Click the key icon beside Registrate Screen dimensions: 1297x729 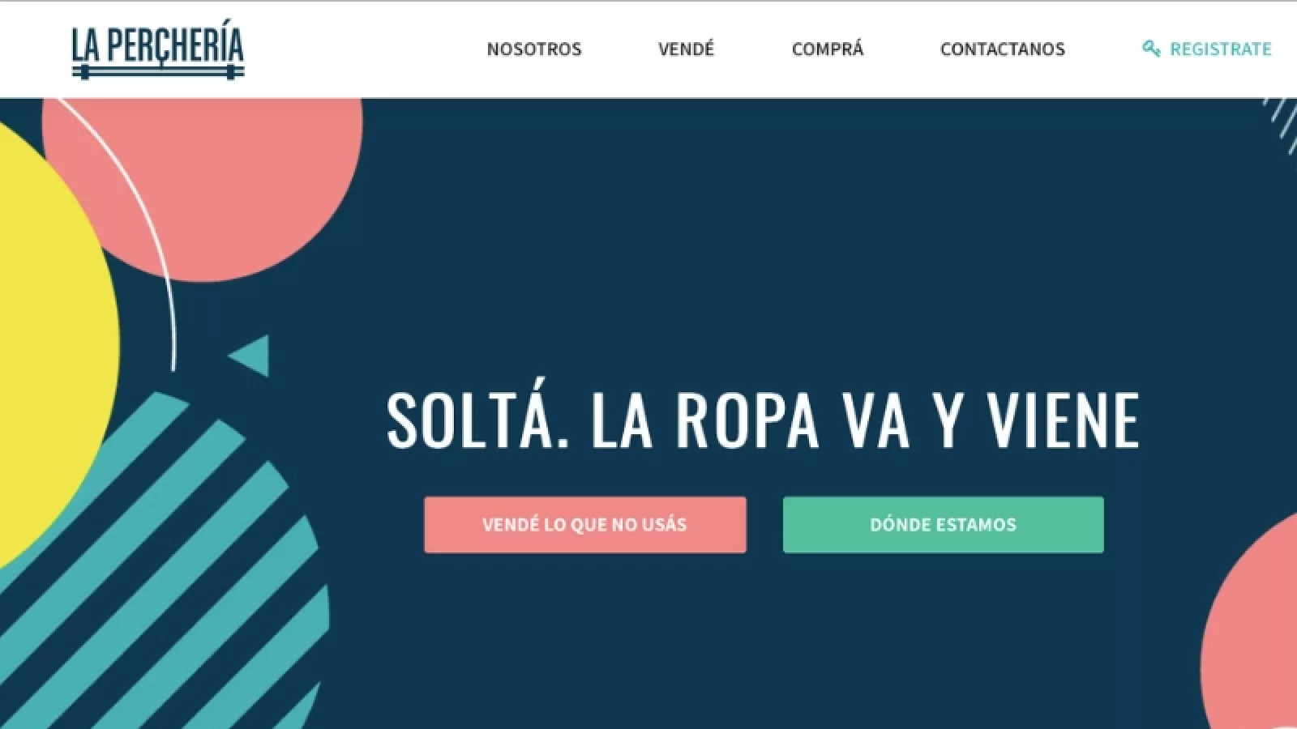coord(1151,49)
